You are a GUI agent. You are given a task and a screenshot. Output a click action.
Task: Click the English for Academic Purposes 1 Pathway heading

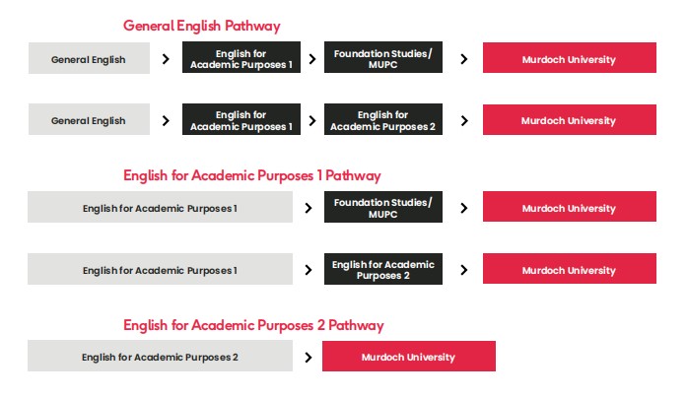click(x=252, y=175)
